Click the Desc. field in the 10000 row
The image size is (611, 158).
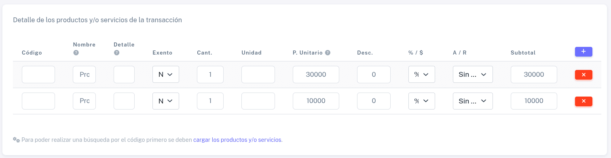click(x=374, y=101)
